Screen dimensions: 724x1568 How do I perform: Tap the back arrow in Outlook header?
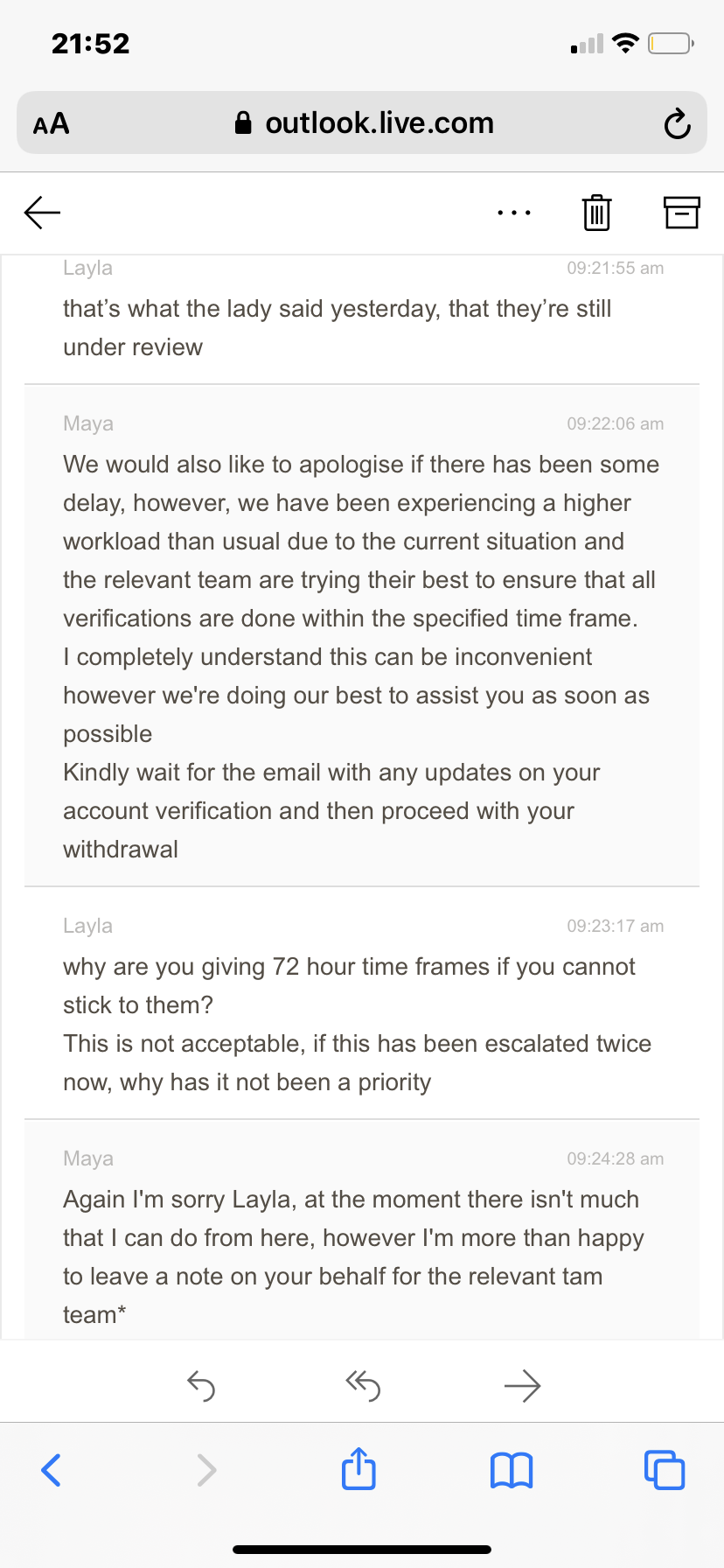(x=42, y=212)
